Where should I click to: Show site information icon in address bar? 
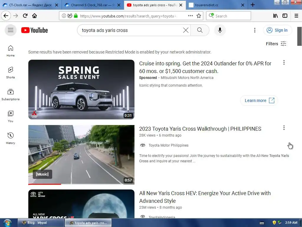[x=64, y=16]
